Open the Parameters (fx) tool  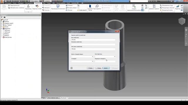pyautogui.click(x=28, y=7)
